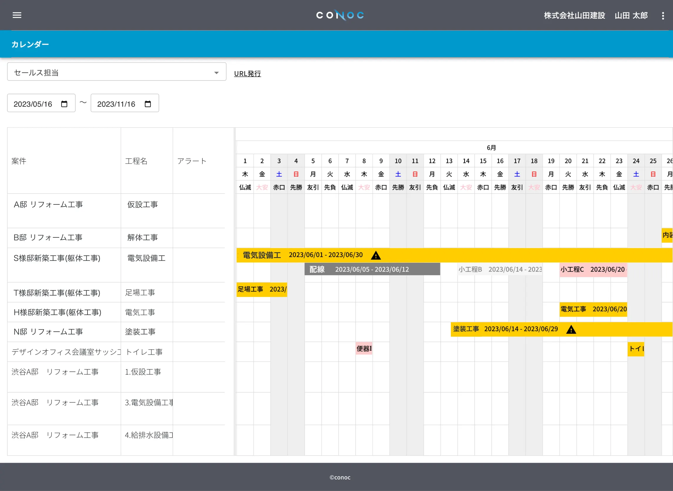The width and height of the screenshot is (673, 491).
Task: Click the yellow トイレ task block
Action: click(636, 349)
